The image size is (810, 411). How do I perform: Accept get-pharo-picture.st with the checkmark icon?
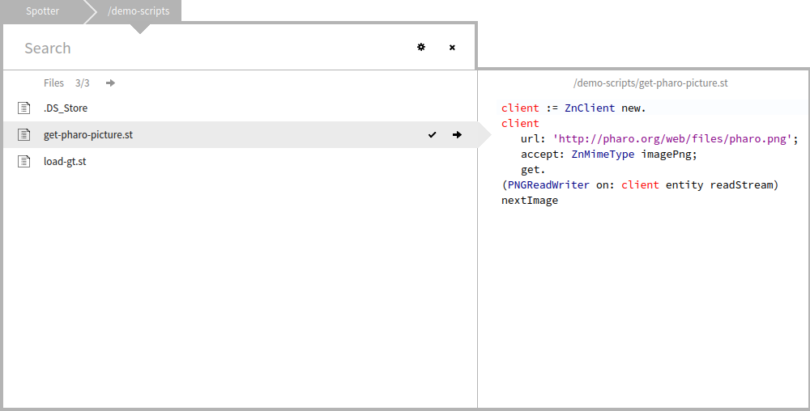432,134
